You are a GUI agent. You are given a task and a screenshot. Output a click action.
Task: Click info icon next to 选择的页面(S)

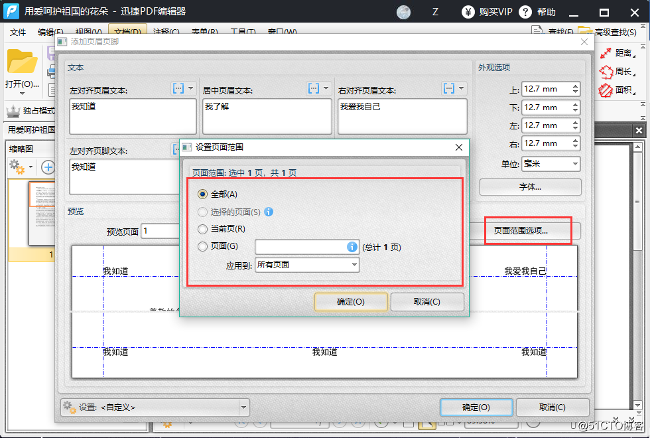click(269, 212)
